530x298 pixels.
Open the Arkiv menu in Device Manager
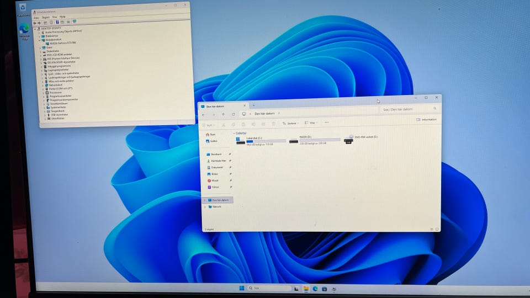pyautogui.click(x=36, y=17)
